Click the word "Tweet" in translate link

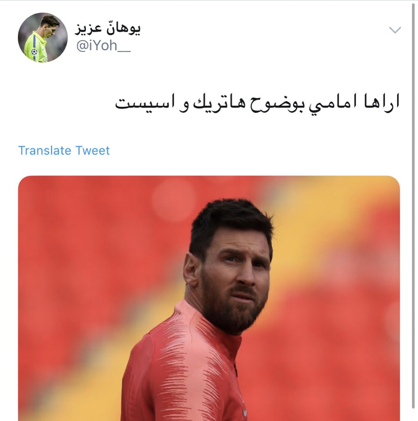pyautogui.click(x=93, y=150)
